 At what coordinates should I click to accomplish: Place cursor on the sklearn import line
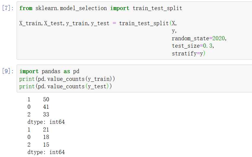tap(101, 8)
